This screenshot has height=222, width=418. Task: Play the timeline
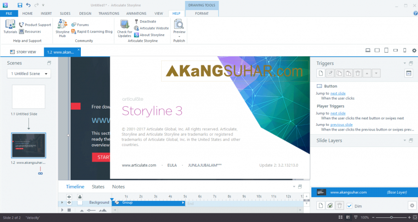coord(62,210)
